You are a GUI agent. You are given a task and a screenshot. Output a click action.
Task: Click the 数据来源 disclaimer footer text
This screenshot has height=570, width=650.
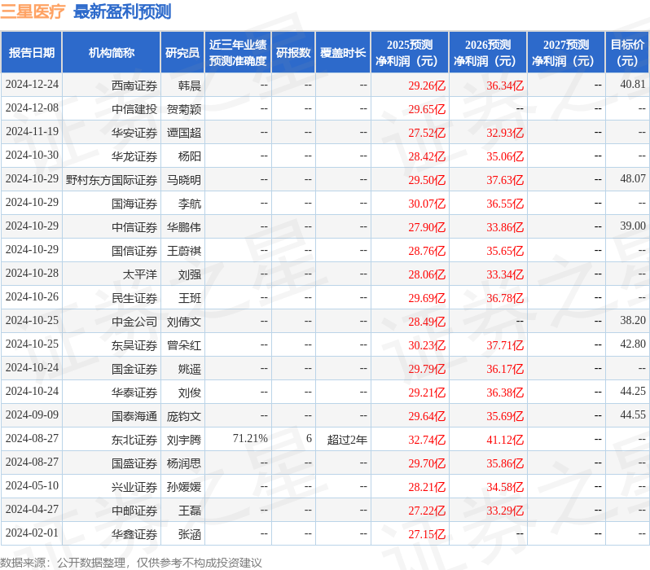point(131,563)
